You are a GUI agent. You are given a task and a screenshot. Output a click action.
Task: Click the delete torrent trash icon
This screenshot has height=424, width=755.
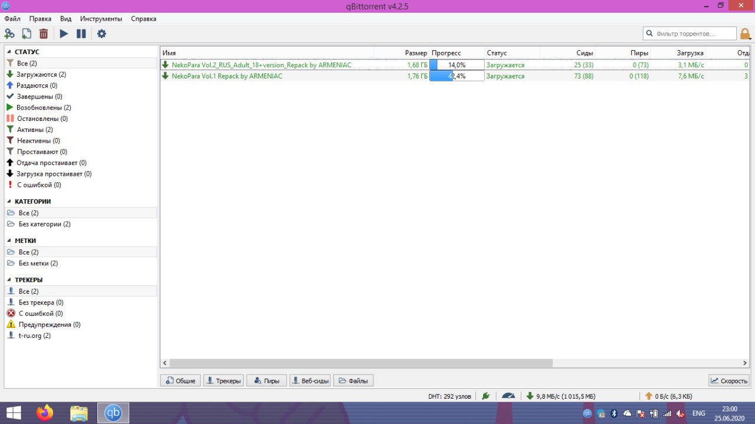click(44, 34)
